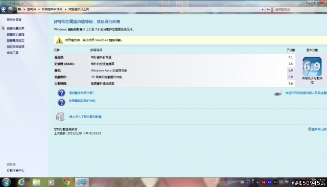Image resolution: width=327 pixels, height=187 pixels.
Task: Open 改善電腦效能的秘訣 link
Action: point(83,101)
